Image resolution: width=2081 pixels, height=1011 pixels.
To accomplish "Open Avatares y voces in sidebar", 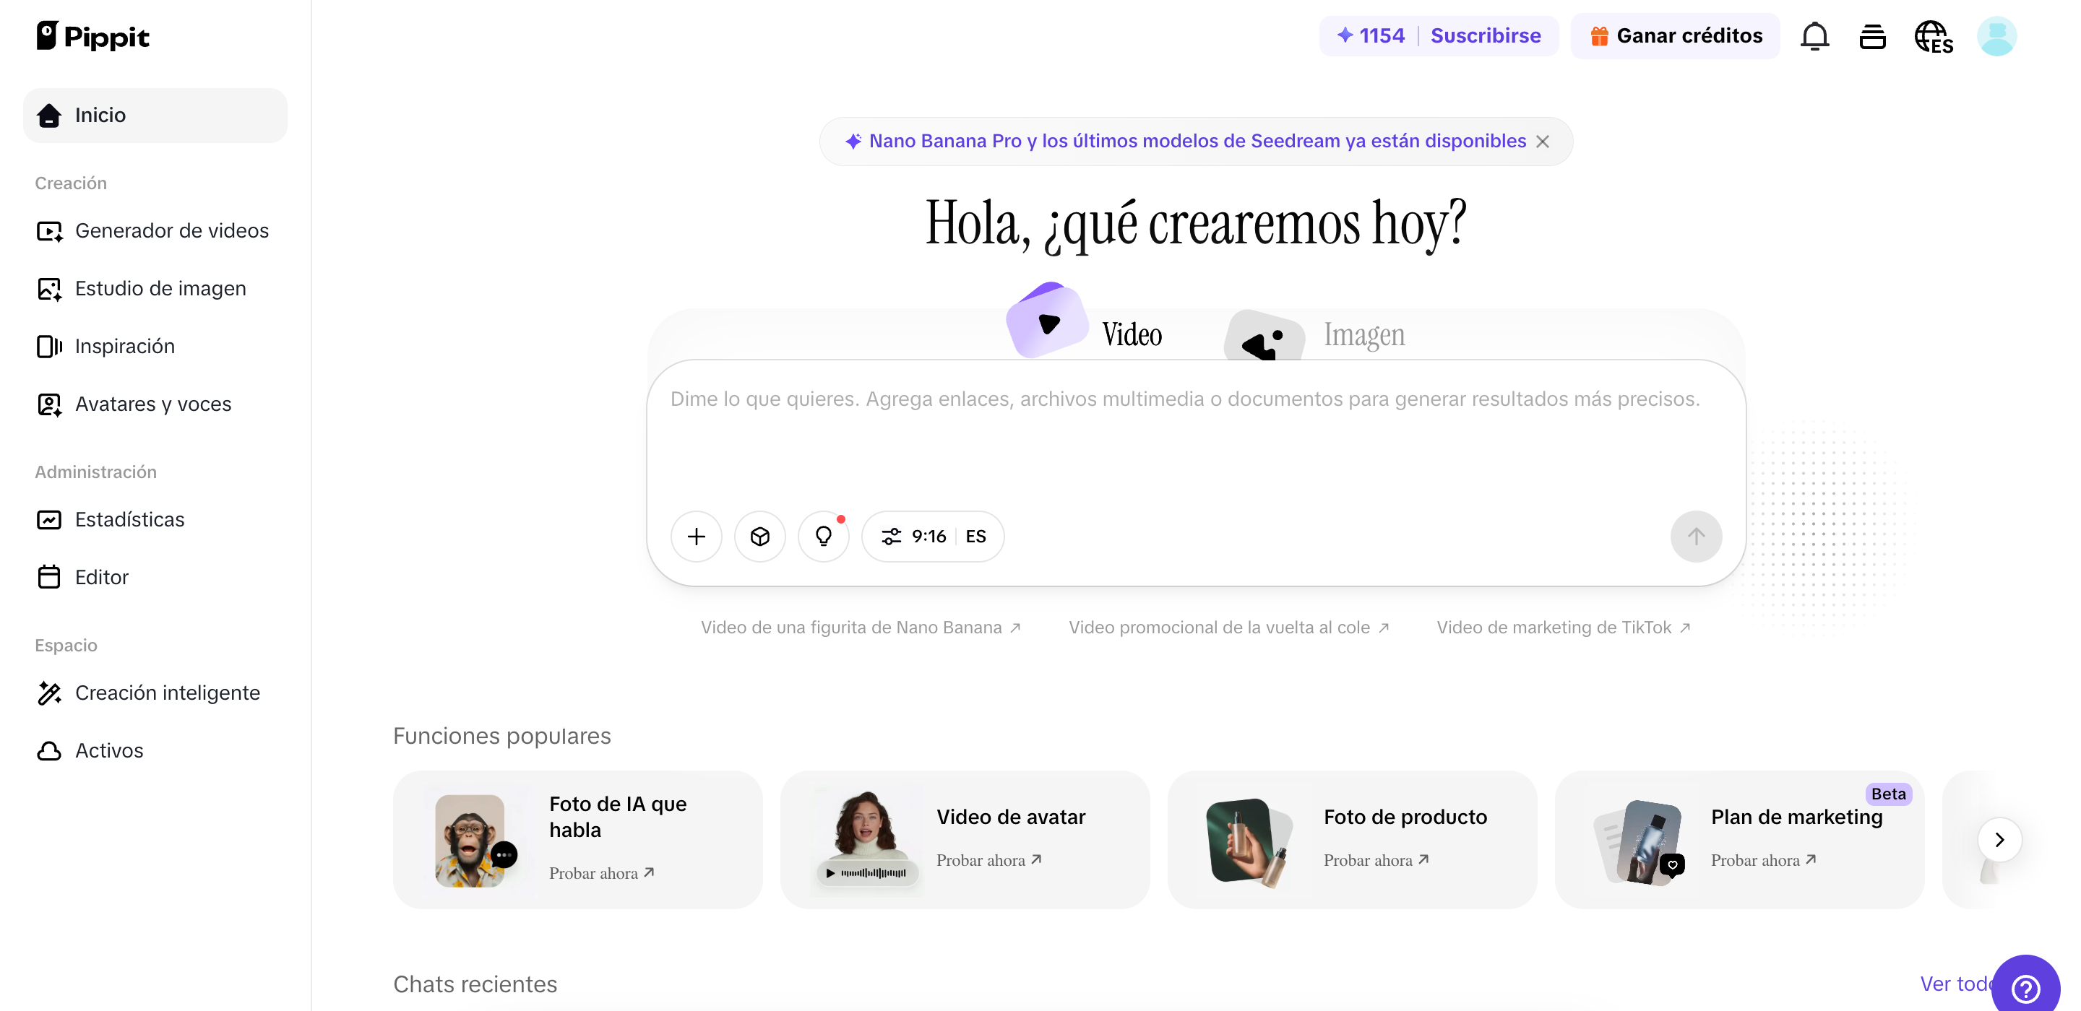I will (152, 404).
